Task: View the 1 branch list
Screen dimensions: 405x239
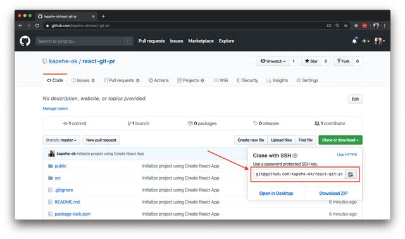Action: (139, 123)
